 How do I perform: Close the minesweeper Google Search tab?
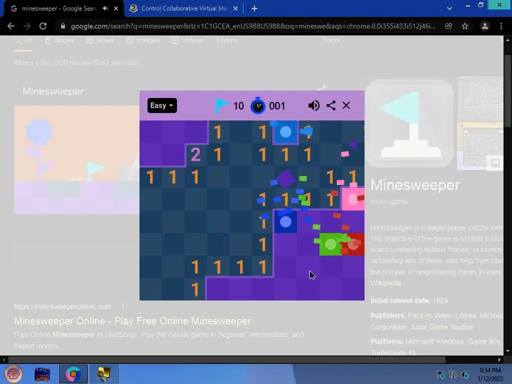coord(116,8)
